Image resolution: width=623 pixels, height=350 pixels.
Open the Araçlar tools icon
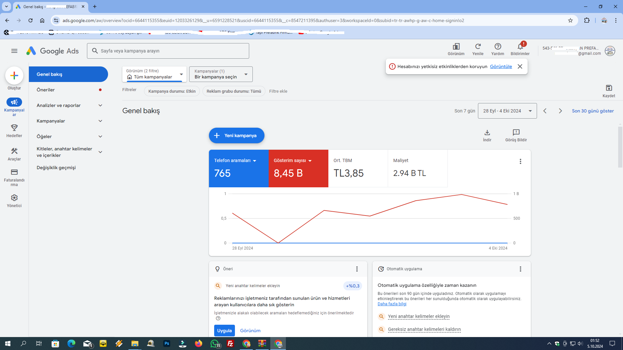coord(14,151)
